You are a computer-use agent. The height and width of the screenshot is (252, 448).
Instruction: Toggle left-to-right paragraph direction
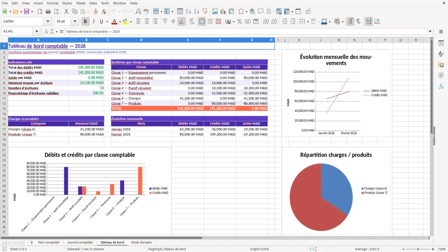(350, 22)
